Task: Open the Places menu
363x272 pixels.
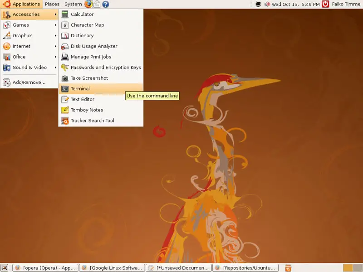Action: tap(52, 4)
